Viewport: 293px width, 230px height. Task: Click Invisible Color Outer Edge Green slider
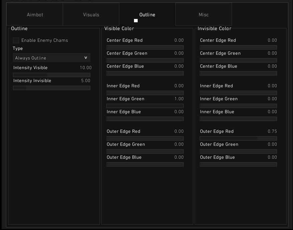coord(238,152)
